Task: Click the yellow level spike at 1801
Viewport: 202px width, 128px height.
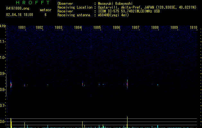Action: 24,125
